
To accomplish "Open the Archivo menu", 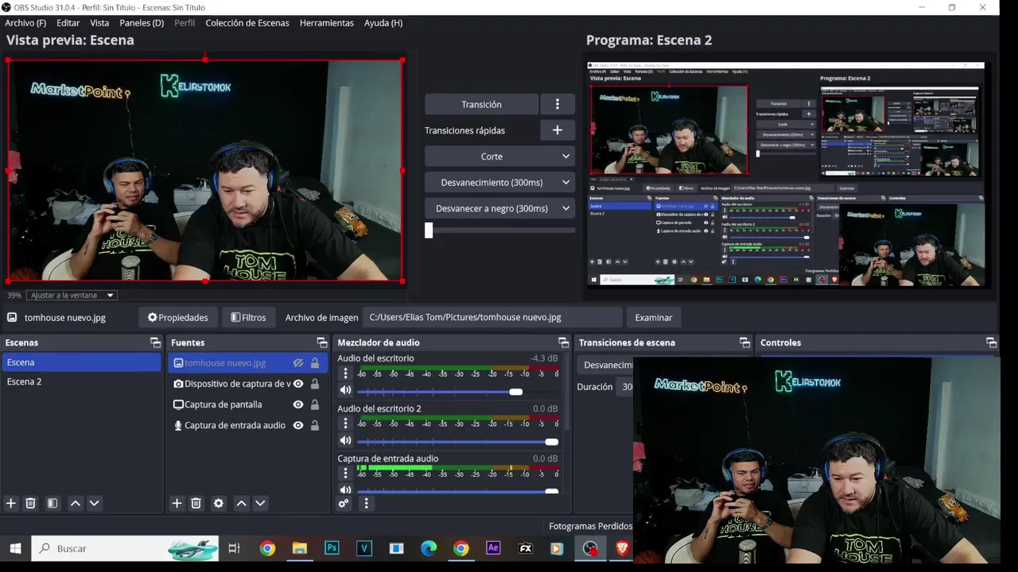I will (25, 23).
